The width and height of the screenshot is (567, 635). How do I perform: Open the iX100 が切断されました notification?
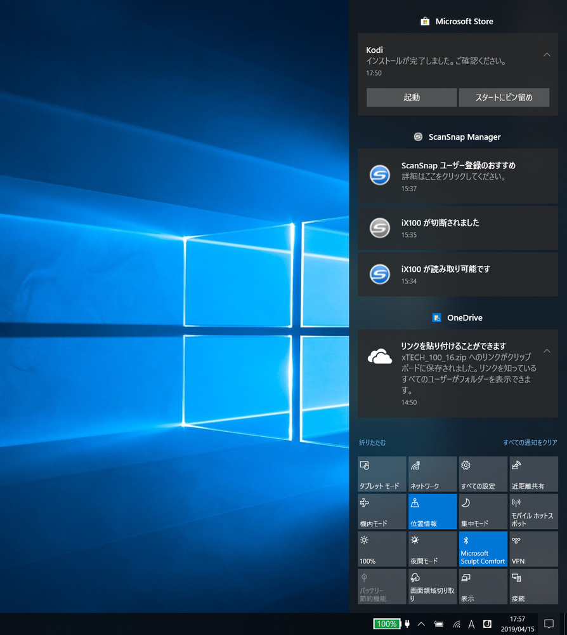coord(458,229)
